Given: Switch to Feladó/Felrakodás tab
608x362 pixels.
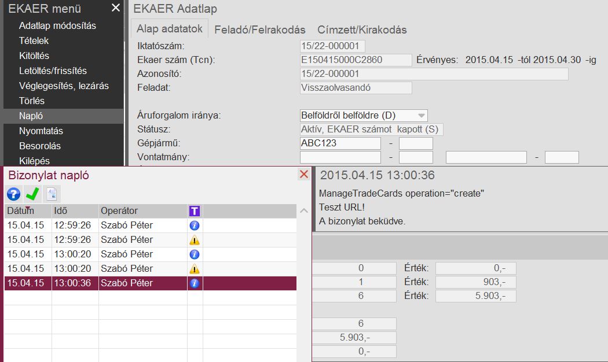Looking at the screenshot, I should pyautogui.click(x=260, y=30).
